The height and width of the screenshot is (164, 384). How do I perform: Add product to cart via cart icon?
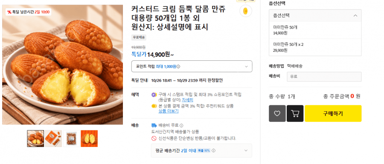click(x=295, y=113)
